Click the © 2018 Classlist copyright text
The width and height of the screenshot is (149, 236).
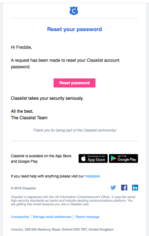(24, 188)
